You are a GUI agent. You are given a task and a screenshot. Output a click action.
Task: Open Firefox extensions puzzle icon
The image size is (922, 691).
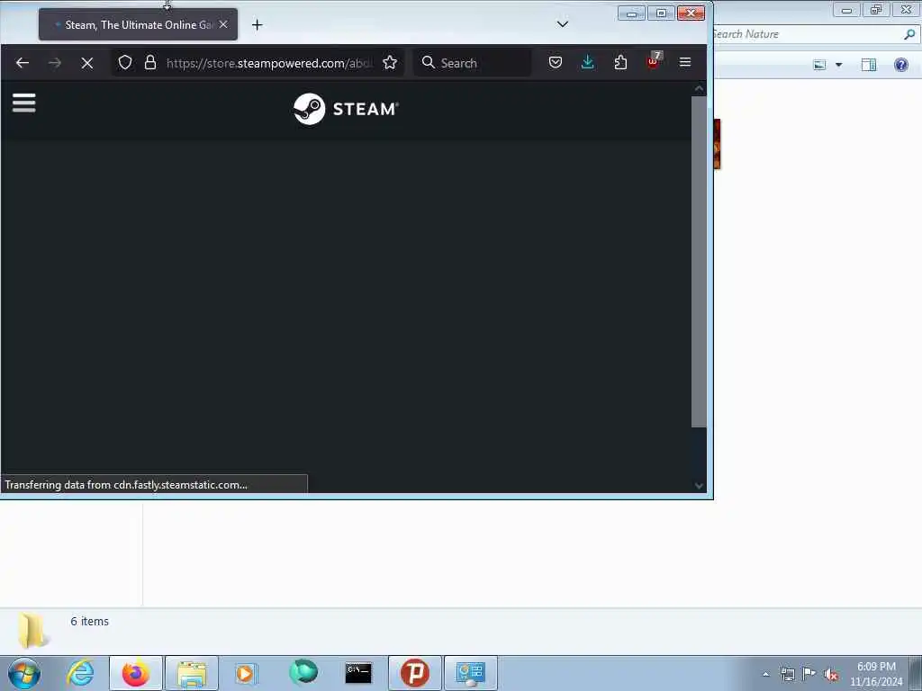pyautogui.click(x=620, y=62)
